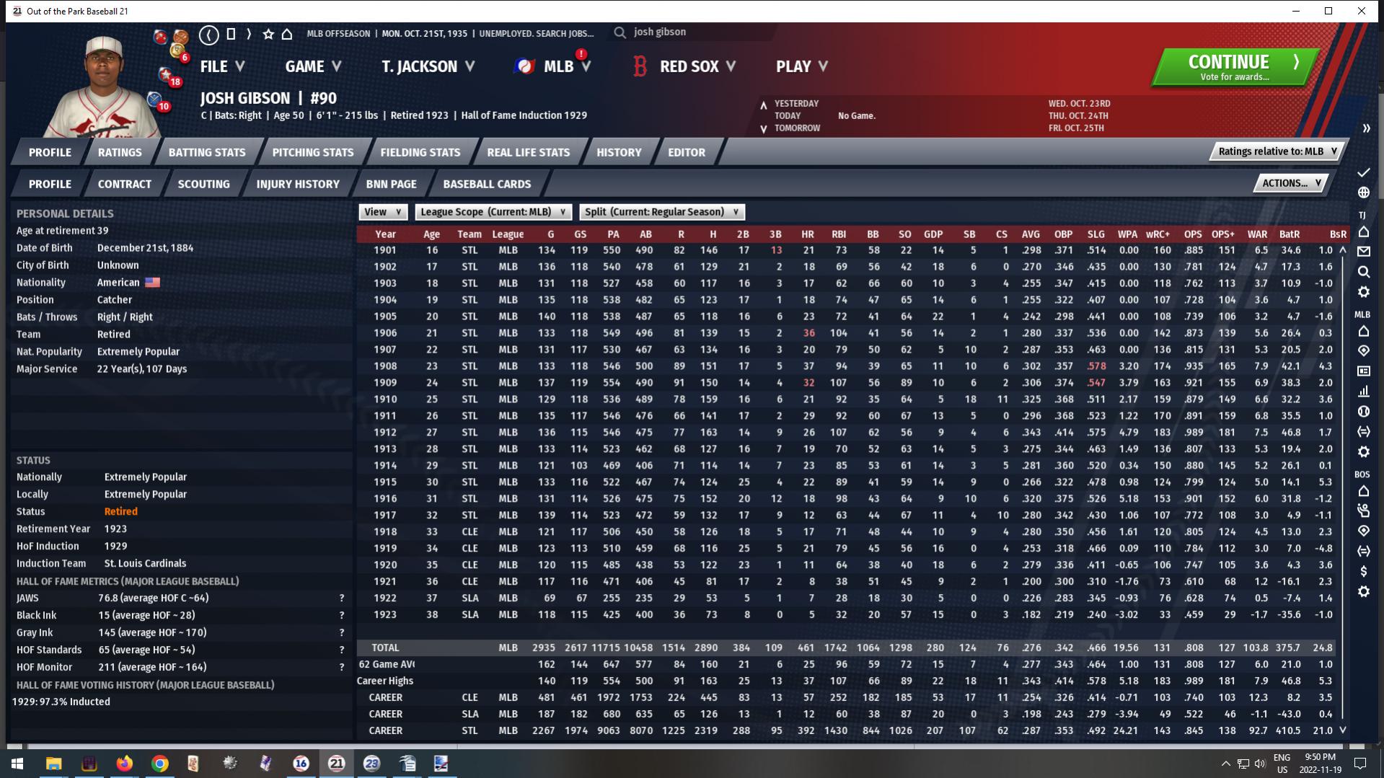Image resolution: width=1384 pixels, height=778 pixels.
Task: Go to the home screen icon in top toolbar
Action: coord(287,34)
